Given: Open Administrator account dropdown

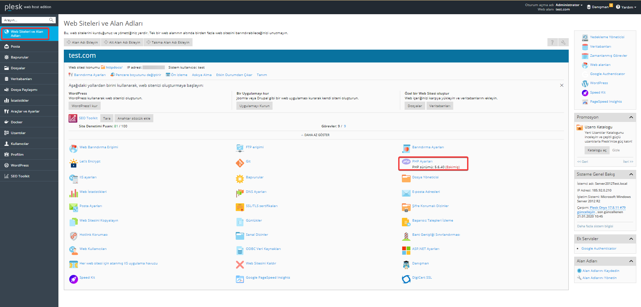Looking at the screenshot, I should tap(569, 5).
